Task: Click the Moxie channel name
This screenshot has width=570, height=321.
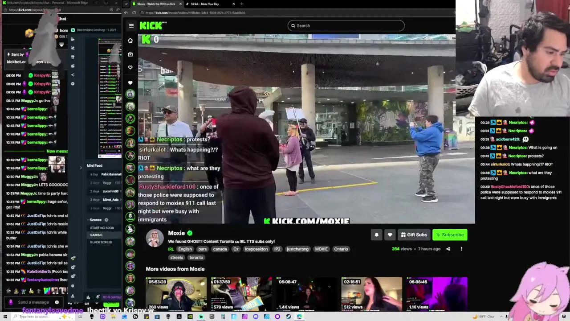Action: pyautogui.click(x=176, y=233)
